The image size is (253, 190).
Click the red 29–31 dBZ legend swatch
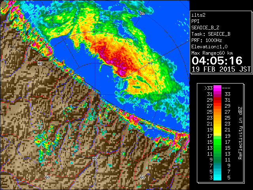[217, 100]
